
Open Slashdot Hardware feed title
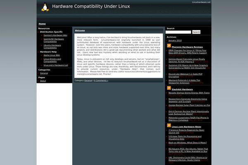(x=182, y=90)
